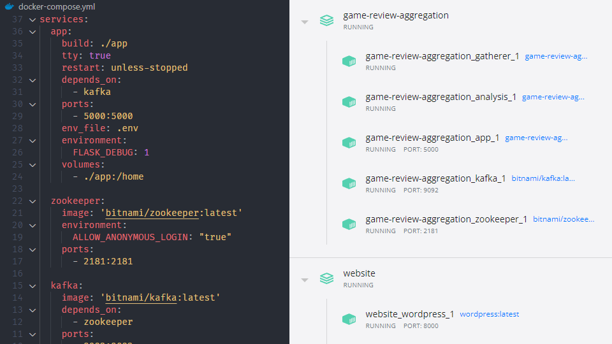This screenshot has height=344, width=612.
Task: Follow the bitnami/kafka link in the editor
Action: 142,297
